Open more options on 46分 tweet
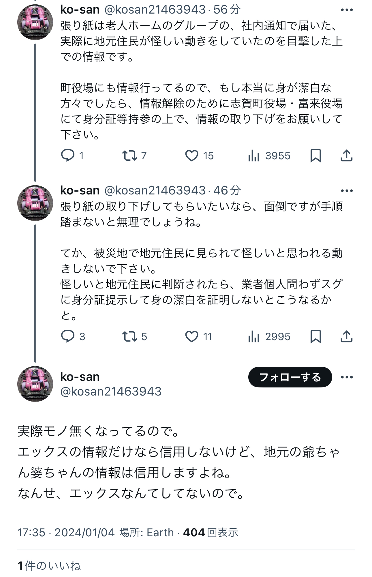Viewport: 372px width, 577px height. pyautogui.click(x=347, y=191)
